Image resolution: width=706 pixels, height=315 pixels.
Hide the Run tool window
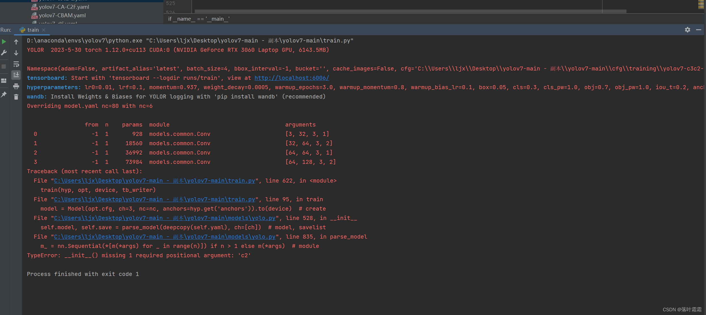point(699,30)
